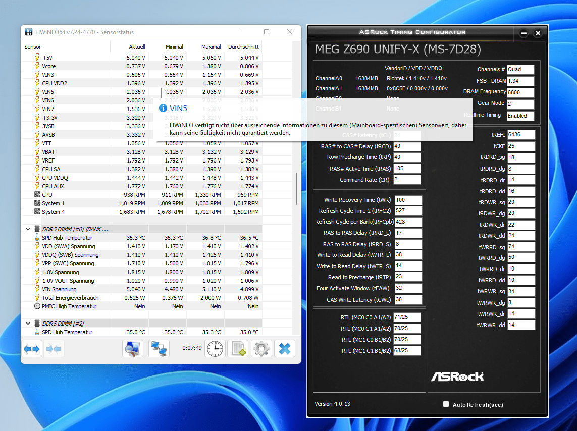Click the bolt icon next to VBAT

(x=37, y=151)
